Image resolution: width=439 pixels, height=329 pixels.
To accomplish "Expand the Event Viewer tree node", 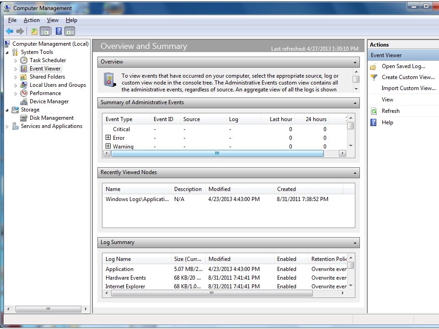I will 16,69.
